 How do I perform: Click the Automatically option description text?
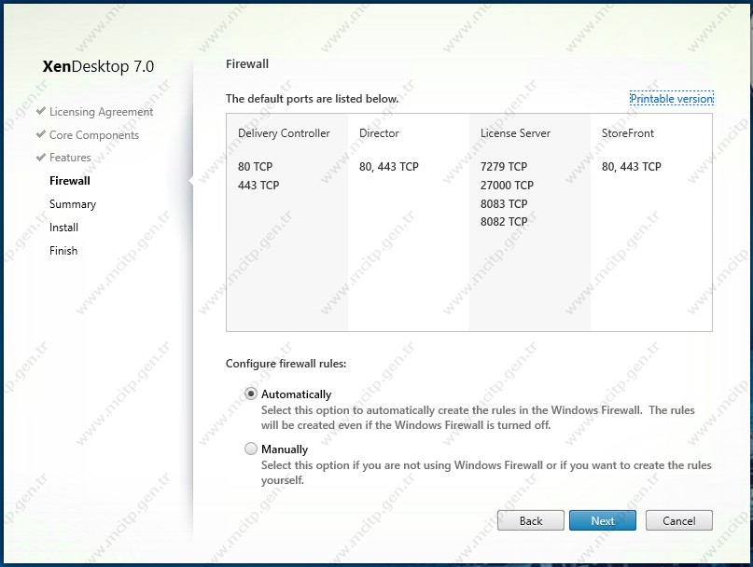[x=478, y=417]
